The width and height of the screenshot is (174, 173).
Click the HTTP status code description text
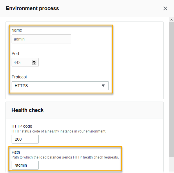[x=59, y=131]
